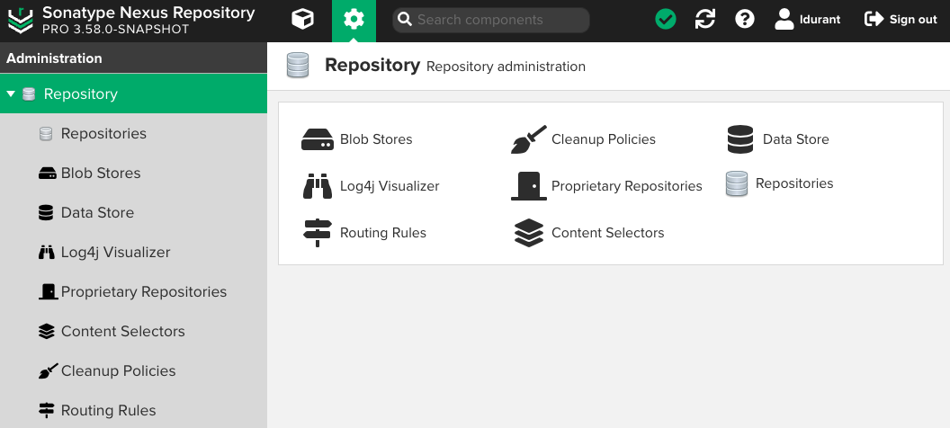Open Proprietary Repositories link in main panel
This screenshot has width=950, height=428.
point(626,186)
